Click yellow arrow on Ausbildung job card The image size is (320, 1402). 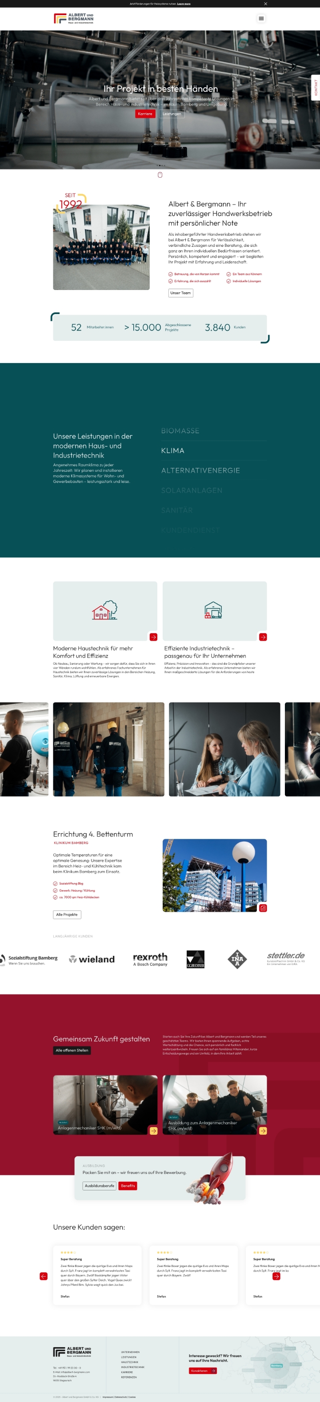point(263,1130)
